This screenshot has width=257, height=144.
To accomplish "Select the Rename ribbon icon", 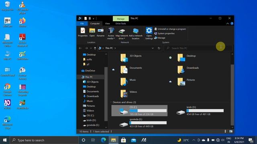I will click(100, 32).
